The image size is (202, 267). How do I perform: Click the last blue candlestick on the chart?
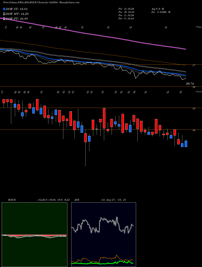186,144
